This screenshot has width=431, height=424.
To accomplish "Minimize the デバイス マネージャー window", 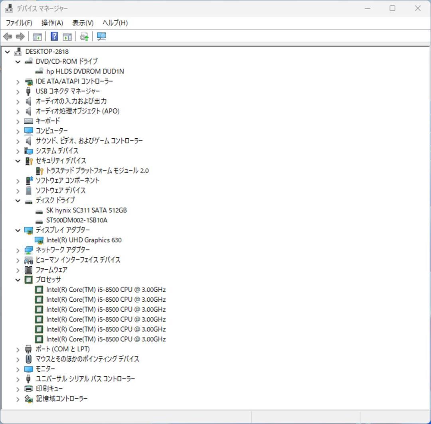I will (x=368, y=8).
